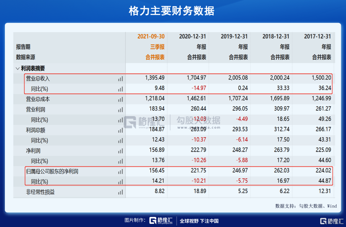Collapse the 利润表摘要 section chevron
The width and height of the screenshot is (346, 227).
18,68
